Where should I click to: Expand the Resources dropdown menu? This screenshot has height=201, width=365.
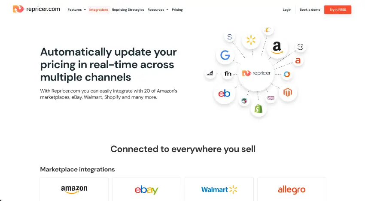[158, 9]
